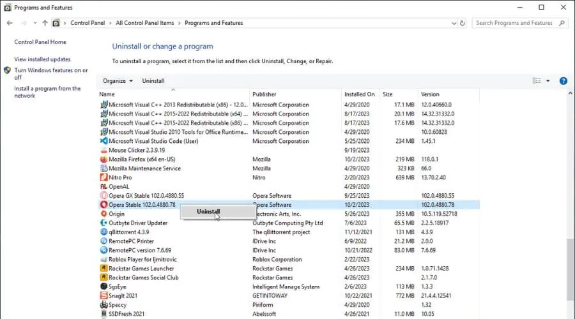This screenshot has width=575, height=319.
Task: Sort by the Installed On column header
Action: click(x=360, y=94)
